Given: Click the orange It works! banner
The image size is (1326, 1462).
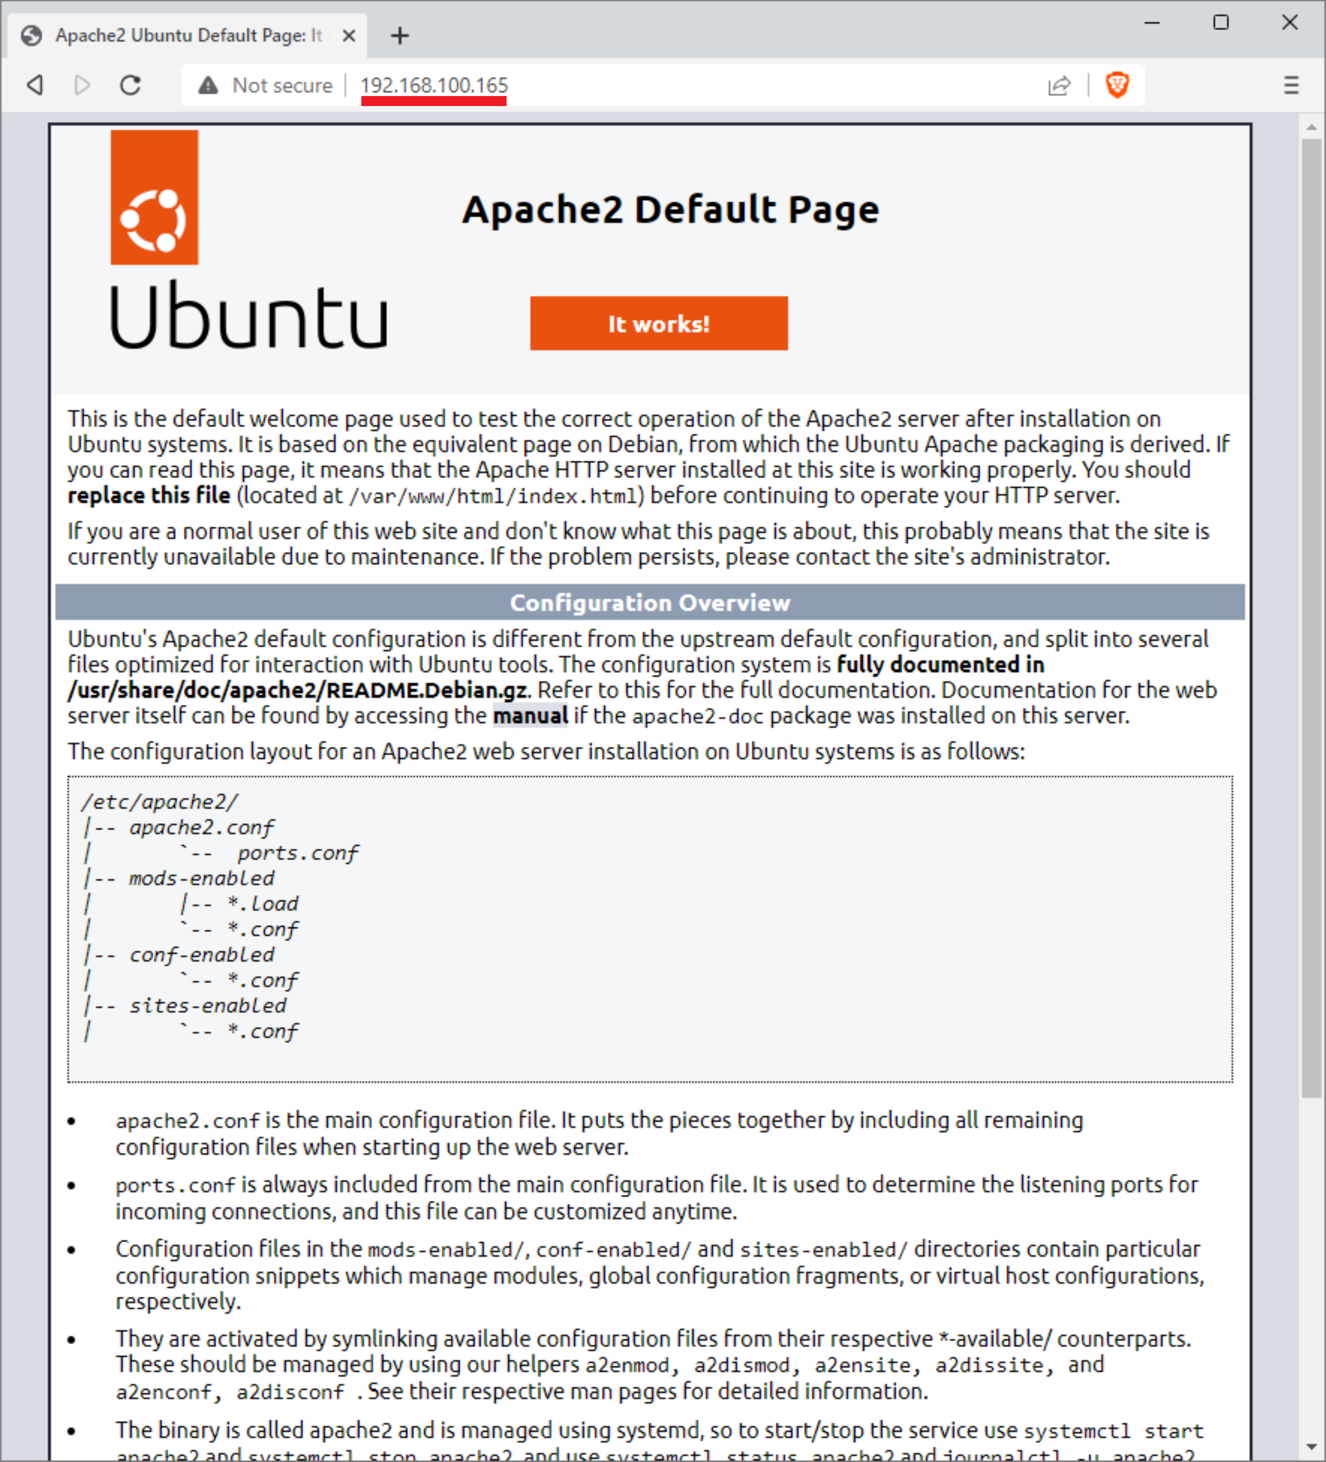Looking at the screenshot, I should (658, 324).
